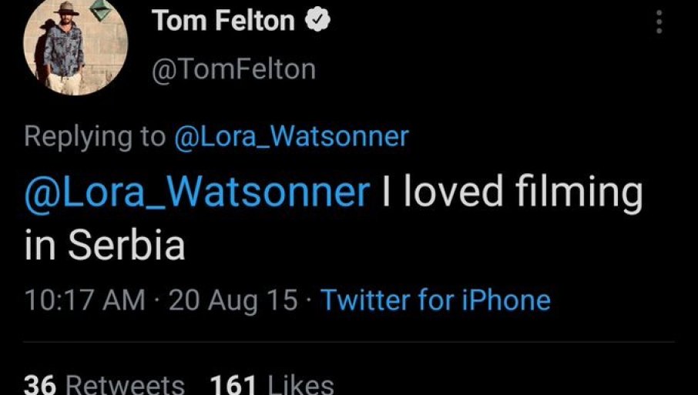The image size is (698, 395).
Task: Select the @Lora_Watsonner mention in tweet body
Action: tap(197, 192)
